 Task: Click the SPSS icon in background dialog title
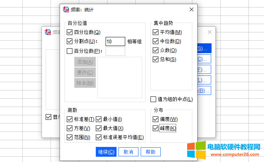48,32
